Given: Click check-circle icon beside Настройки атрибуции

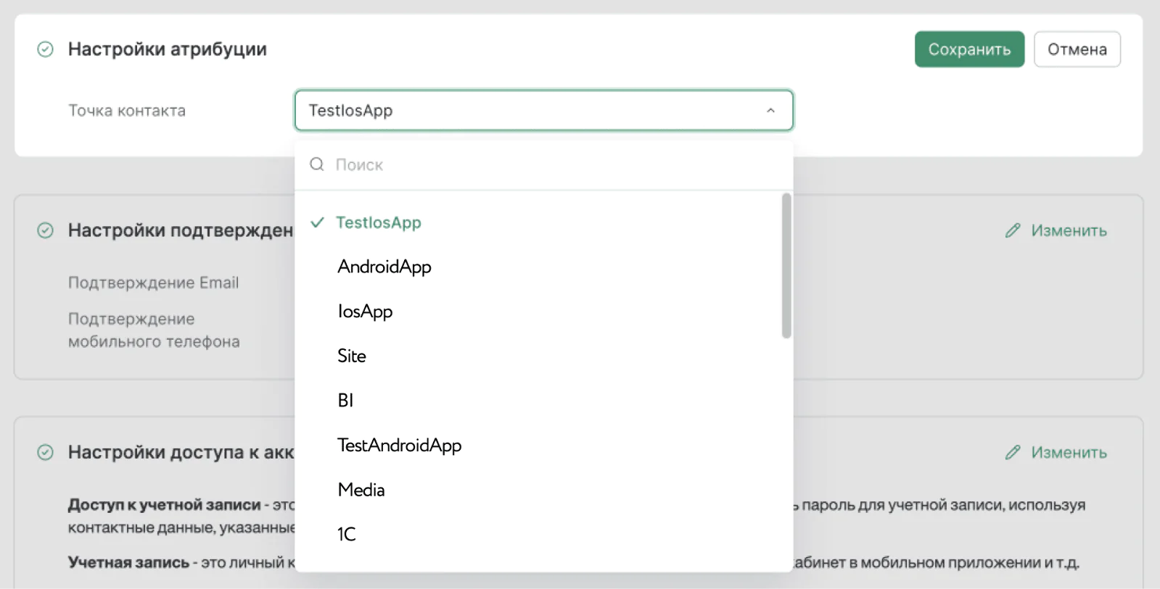Looking at the screenshot, I should [x=45, y=49].
